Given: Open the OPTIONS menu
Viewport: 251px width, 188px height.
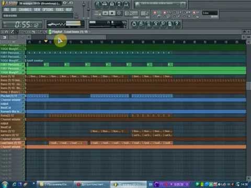Looking at the screenshot, I should (x=48, y=9).
